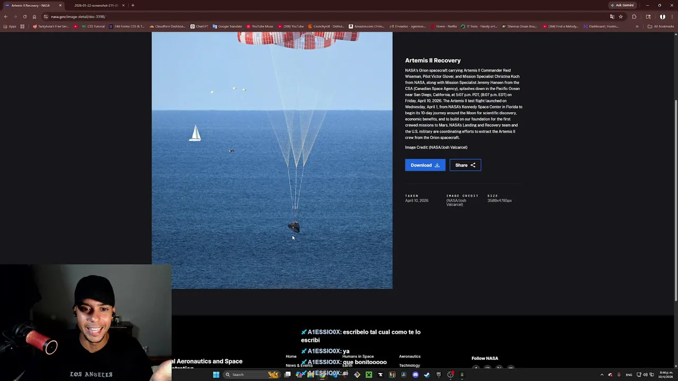Open the Technology footer link

409,366
